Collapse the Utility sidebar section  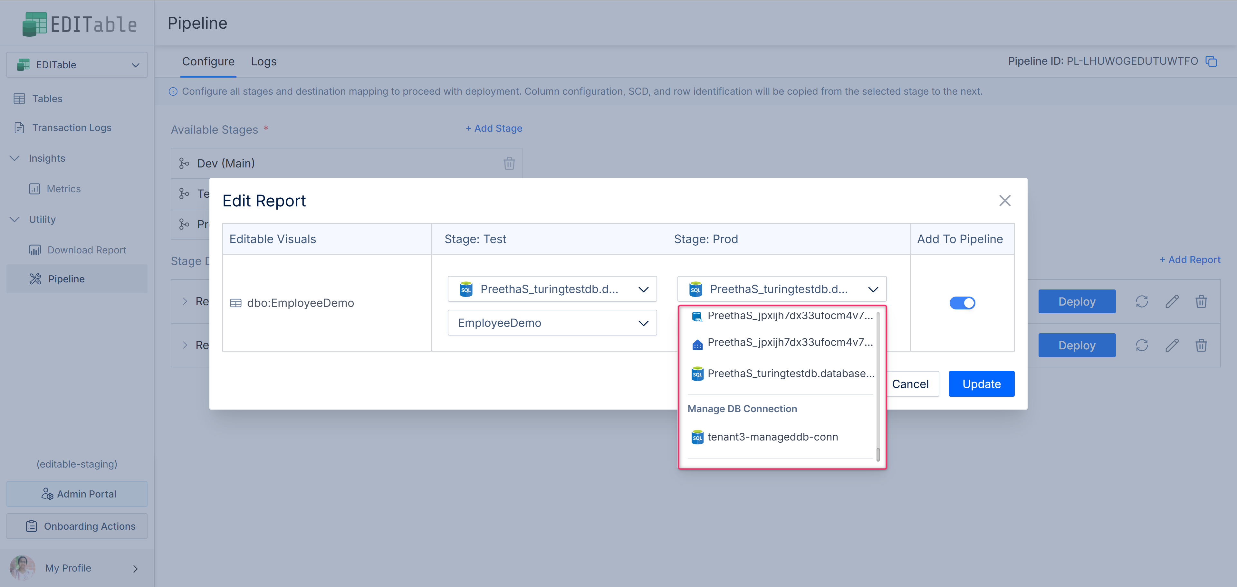[x=15, y=219]
